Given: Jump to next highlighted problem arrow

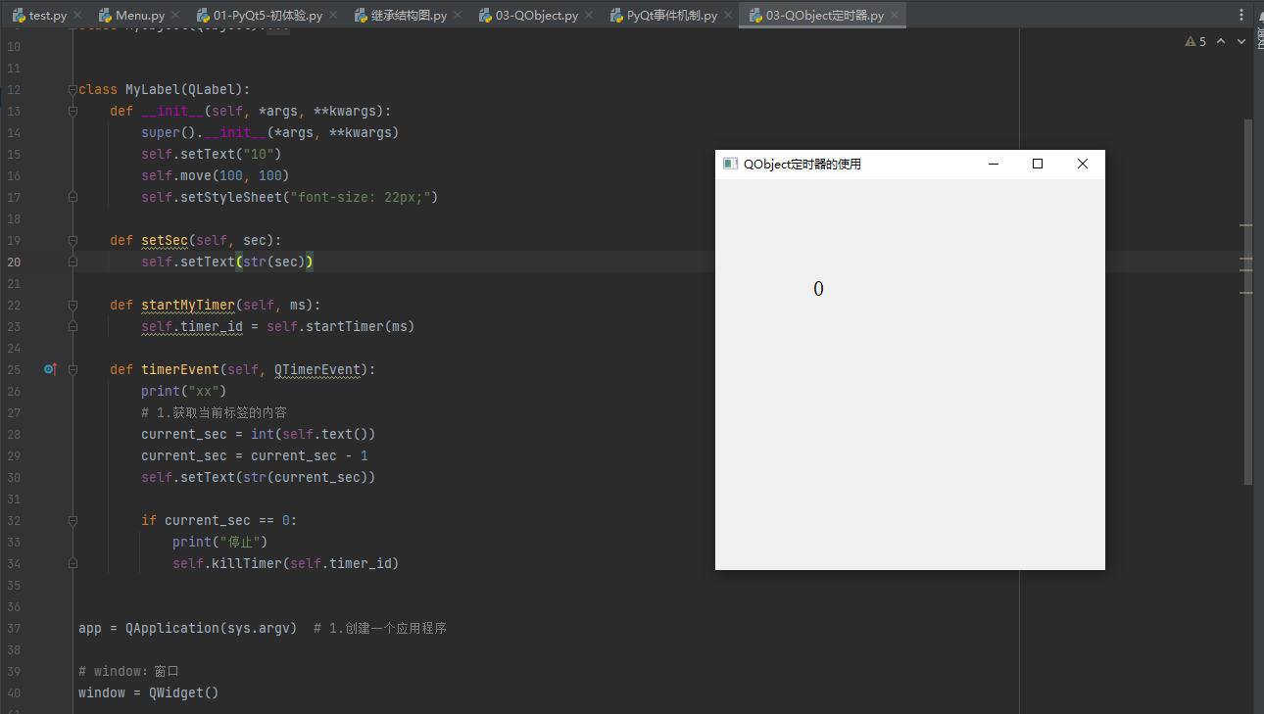Looking at the screenshot, I should [x=1241, y=41].
